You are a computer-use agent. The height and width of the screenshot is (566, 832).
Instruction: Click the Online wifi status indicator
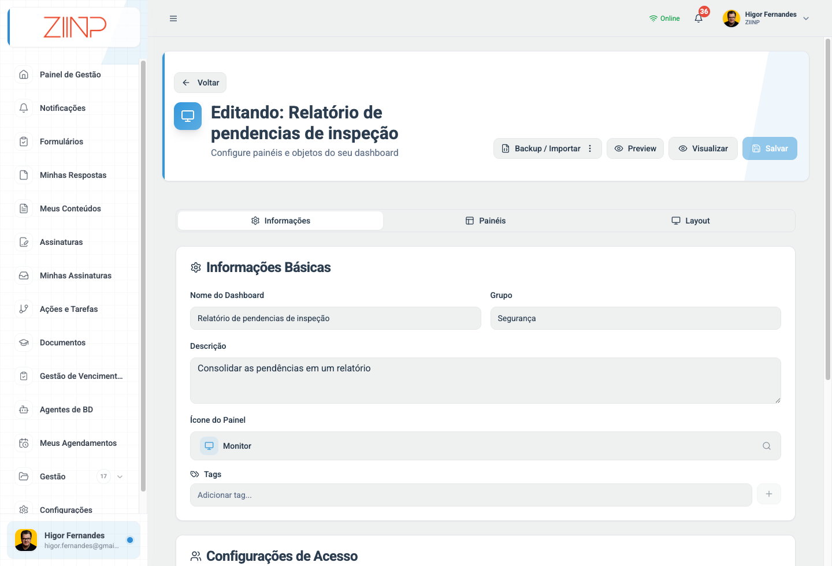click(x=664, y=18)
